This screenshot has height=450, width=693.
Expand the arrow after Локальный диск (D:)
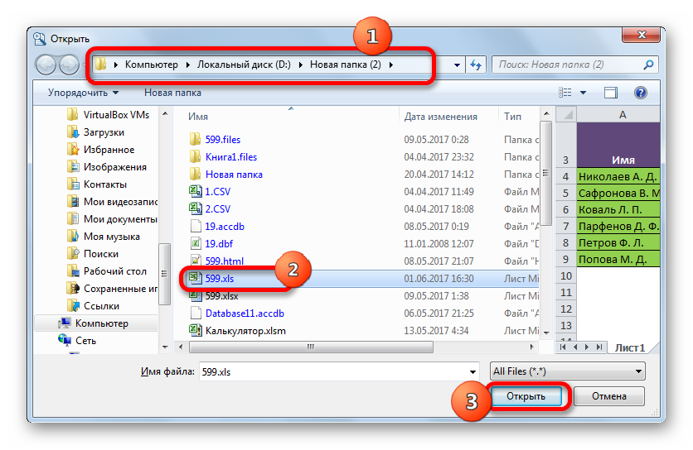click(301, 65)
